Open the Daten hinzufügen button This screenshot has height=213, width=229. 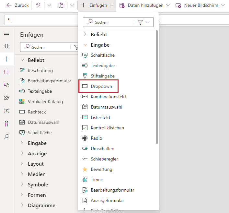144,6
